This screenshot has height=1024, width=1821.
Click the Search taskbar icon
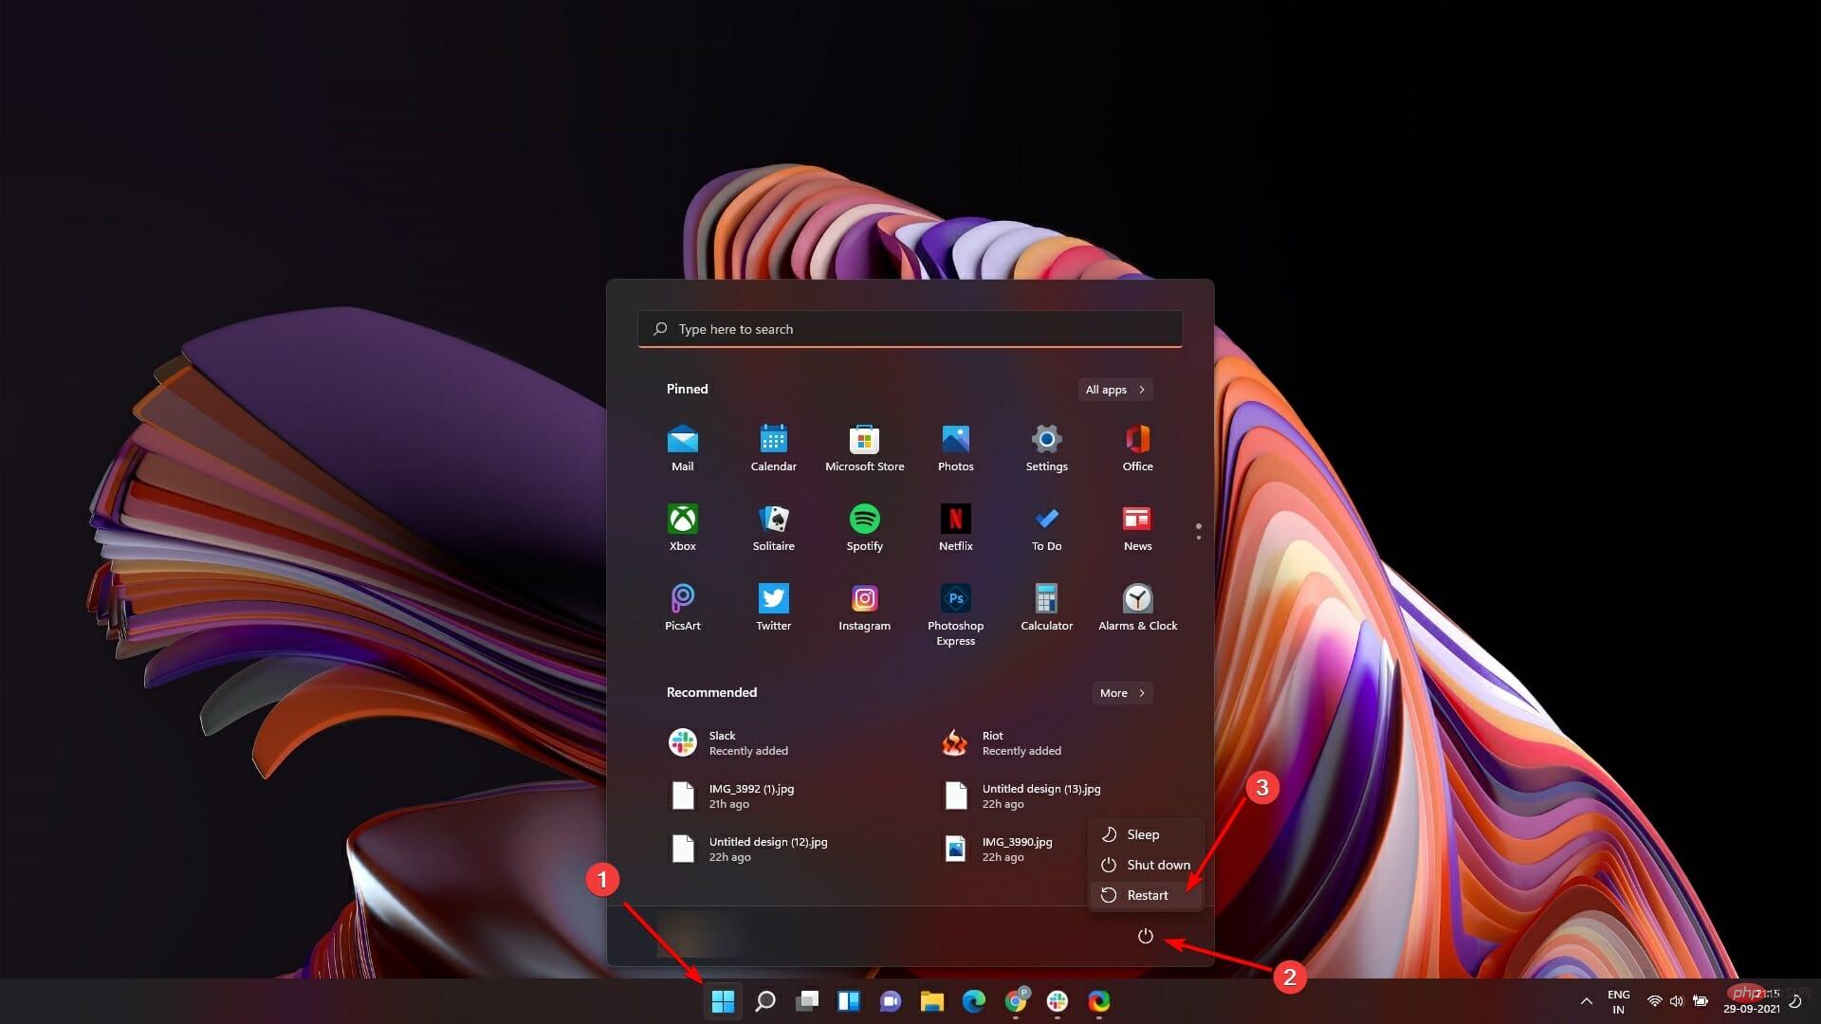pyautogui.click(x=766, y=1000)
